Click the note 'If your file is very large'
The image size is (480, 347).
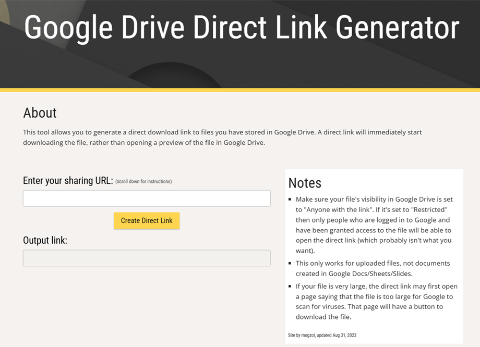376,302
